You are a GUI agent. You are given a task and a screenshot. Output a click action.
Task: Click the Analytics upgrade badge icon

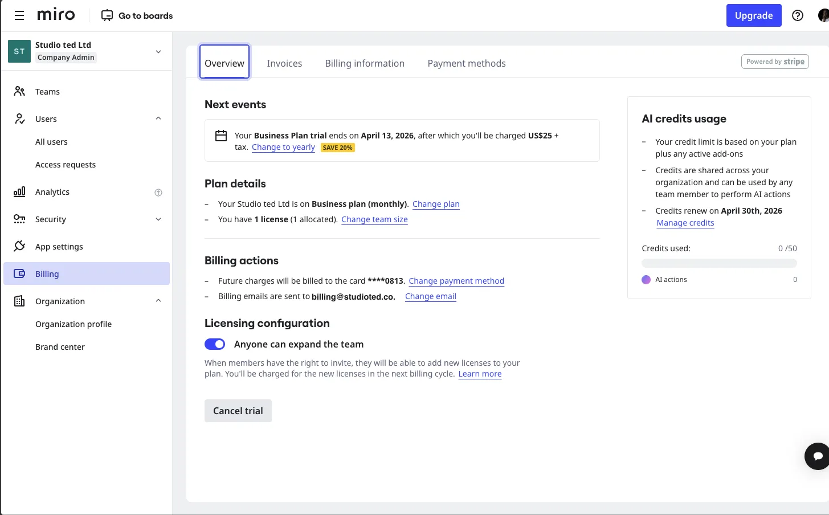(x=158, y=193)
